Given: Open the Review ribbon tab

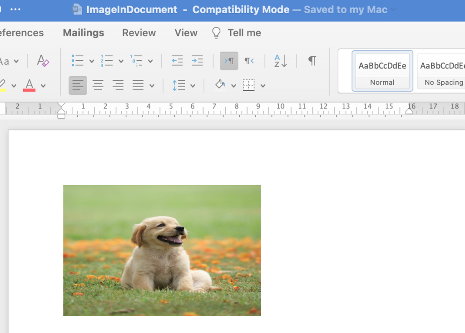Looking at the screenshot, I should pyautogui.click(x=139, y=33).
